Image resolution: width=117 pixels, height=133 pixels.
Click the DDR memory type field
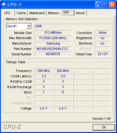point(73,26)
